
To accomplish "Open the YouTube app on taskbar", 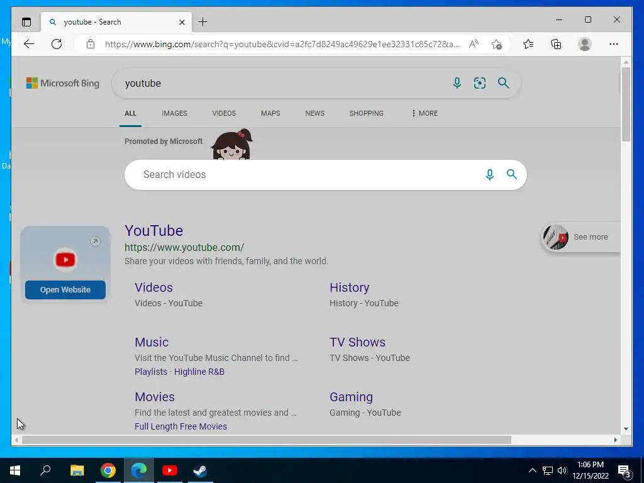I will click(169, 470).
